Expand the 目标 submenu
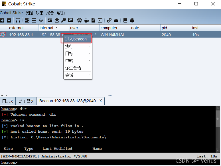Screen dimensions: 221x166 (78, 54)
